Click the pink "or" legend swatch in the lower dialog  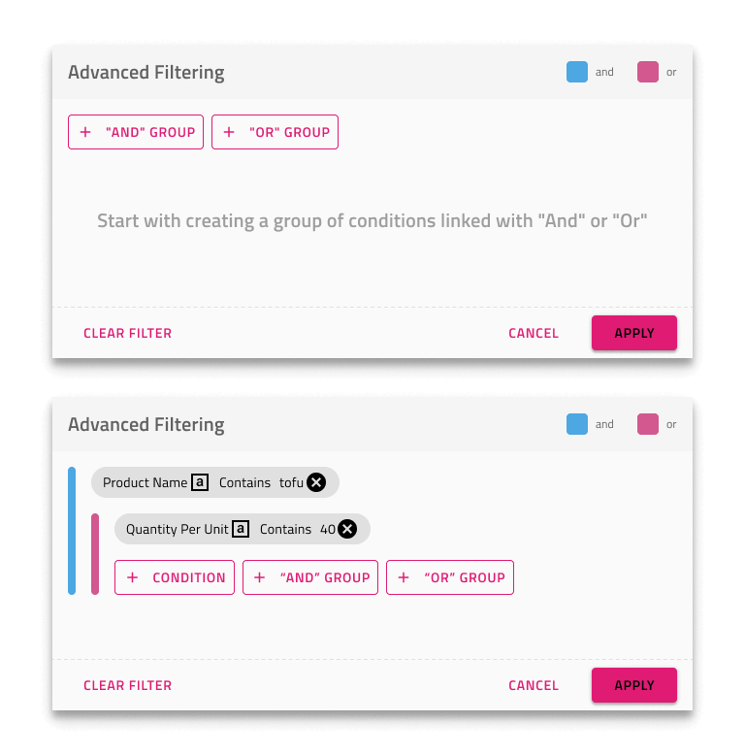tap(647, 424)
